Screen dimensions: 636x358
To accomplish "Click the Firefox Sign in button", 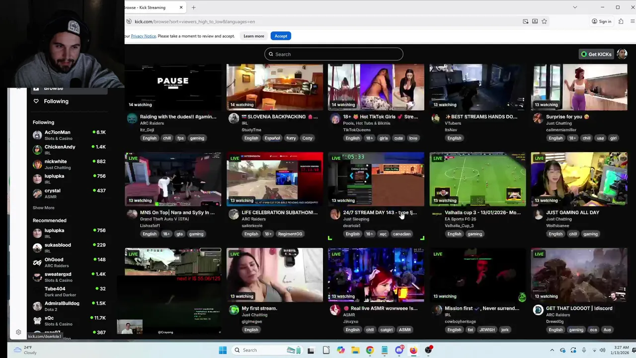I will pos(601,21).
